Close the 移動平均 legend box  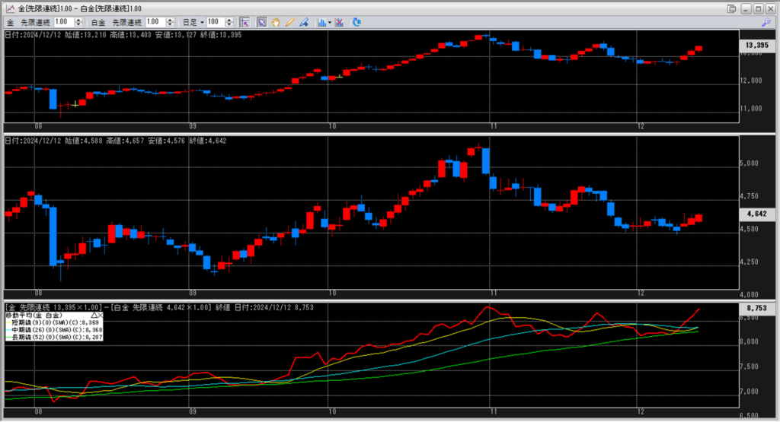point(101,315)
